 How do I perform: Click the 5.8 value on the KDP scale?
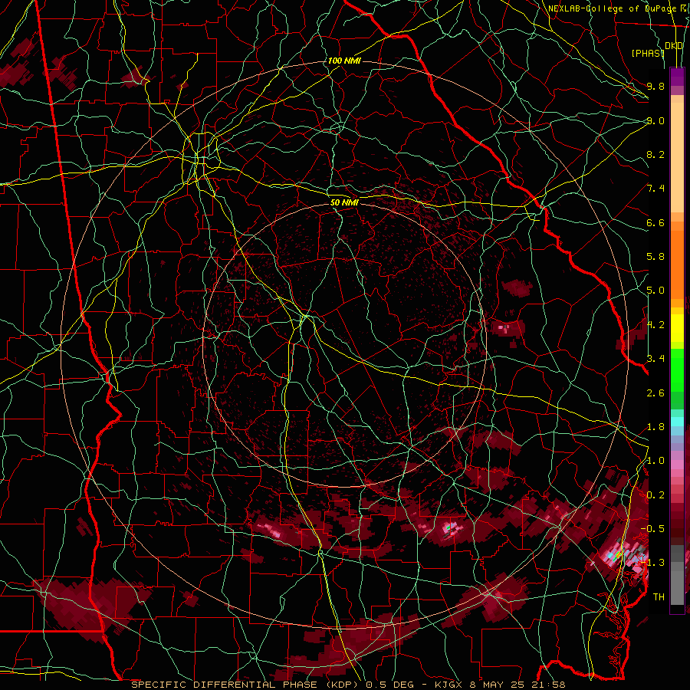(655, 257)
